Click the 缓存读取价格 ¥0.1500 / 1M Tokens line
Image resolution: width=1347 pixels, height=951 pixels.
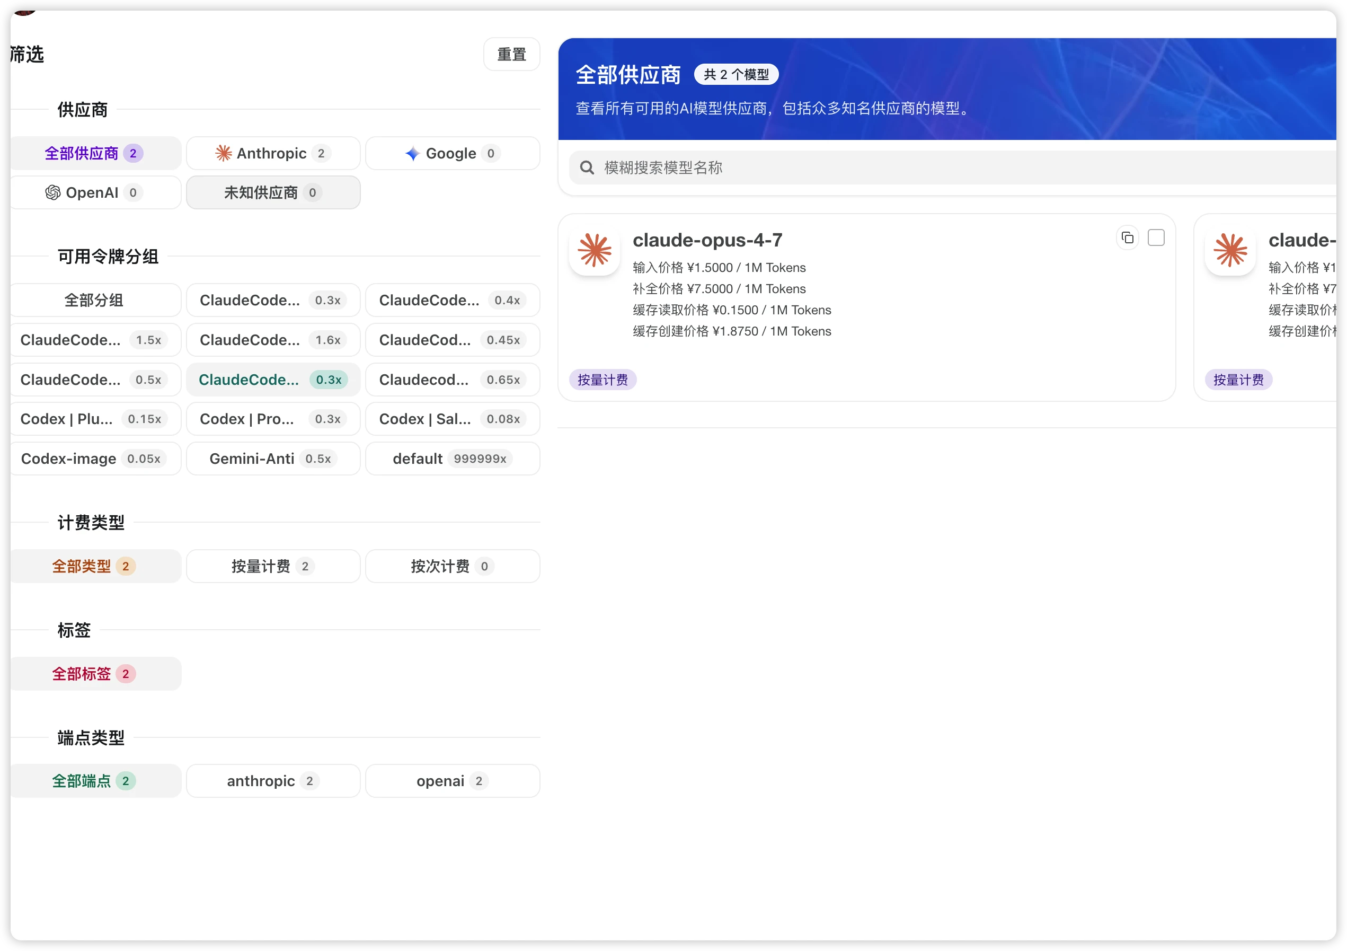pyautogui.click(x=732, y=310)
